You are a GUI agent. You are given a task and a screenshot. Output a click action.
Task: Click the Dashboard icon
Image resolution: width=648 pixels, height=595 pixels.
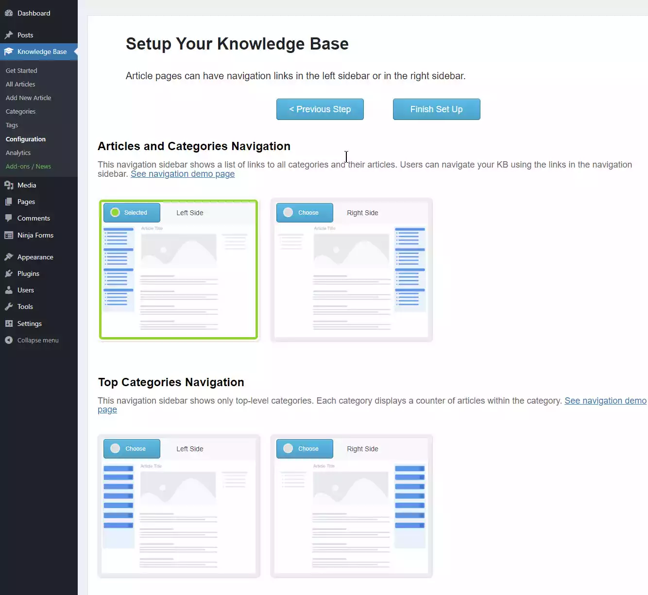pos(9,13)
